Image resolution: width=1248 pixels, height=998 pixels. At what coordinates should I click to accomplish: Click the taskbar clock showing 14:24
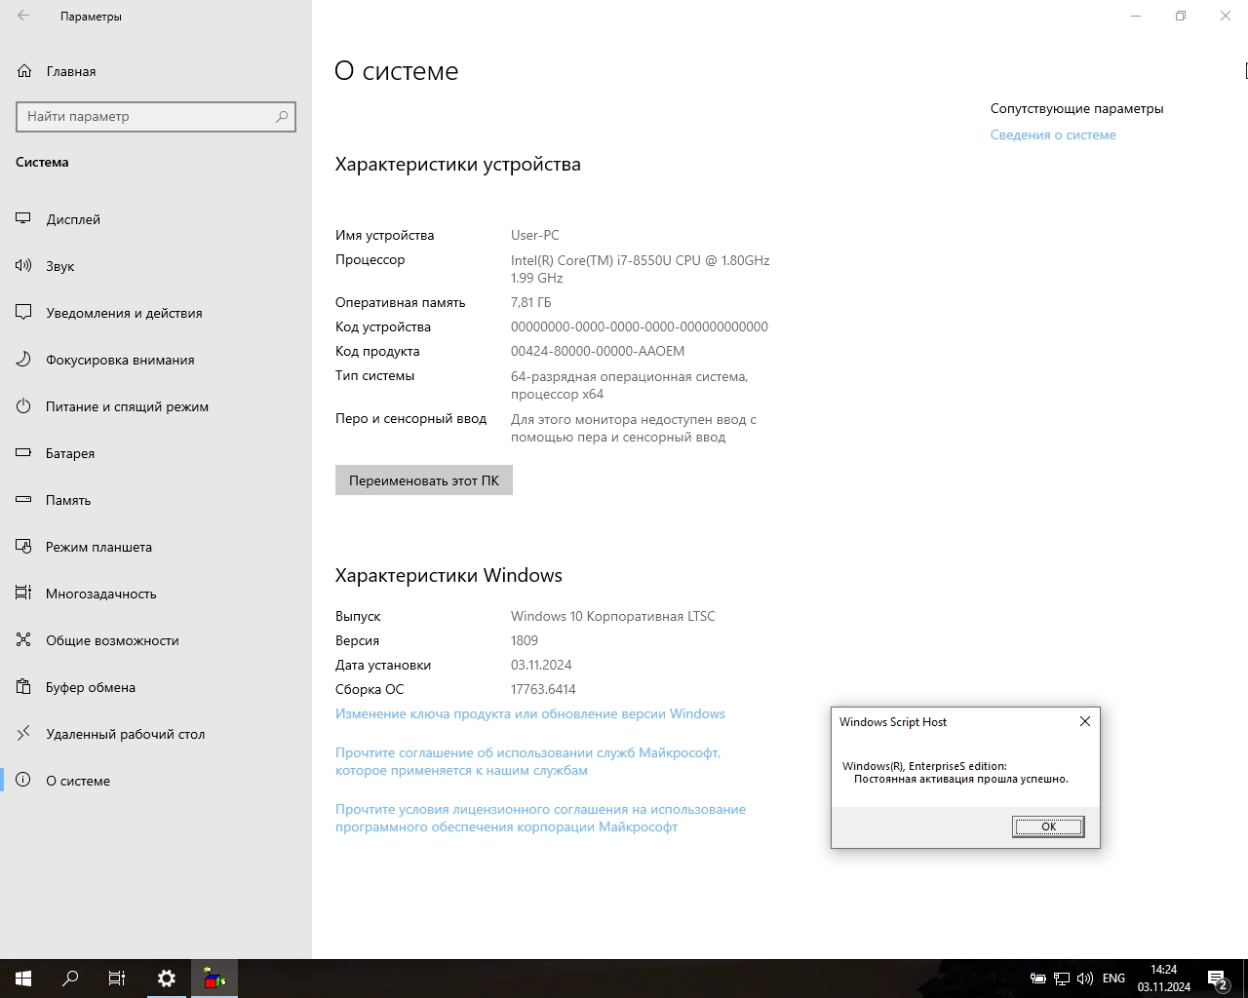coord(1164,979)
